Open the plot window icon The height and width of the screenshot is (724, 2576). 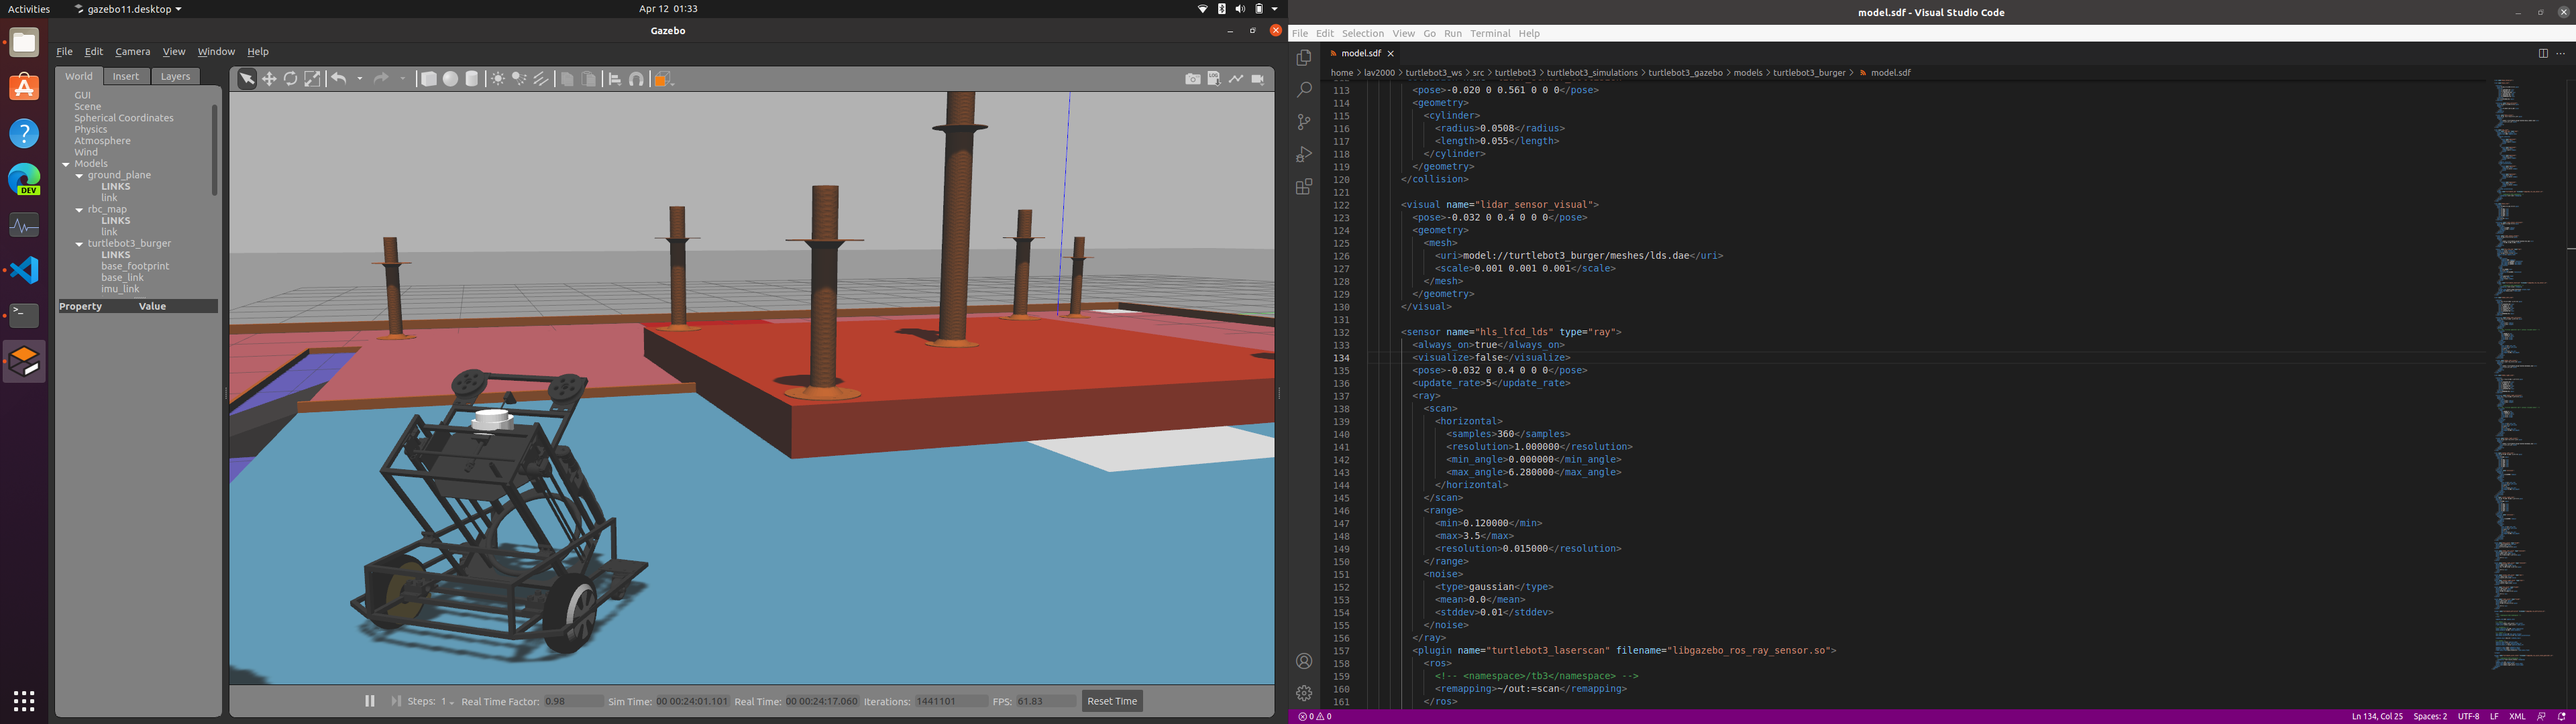(1236, 79)
